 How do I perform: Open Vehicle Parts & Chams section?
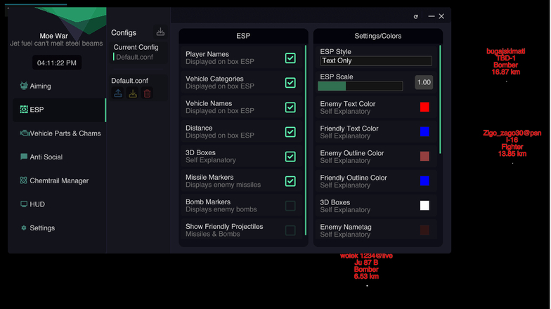pyautogui.click(x=59, y=133)
